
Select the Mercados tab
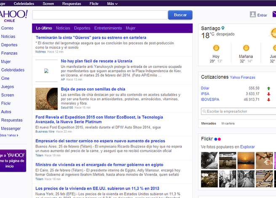coord(209,123)
